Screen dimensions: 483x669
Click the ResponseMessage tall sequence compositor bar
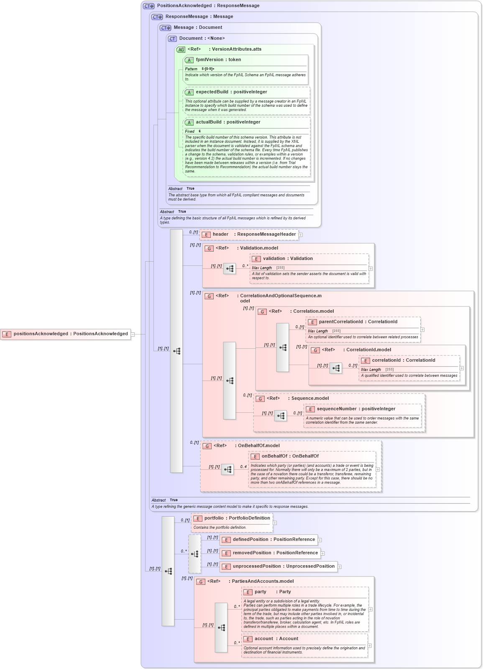[x=176, y=351]
